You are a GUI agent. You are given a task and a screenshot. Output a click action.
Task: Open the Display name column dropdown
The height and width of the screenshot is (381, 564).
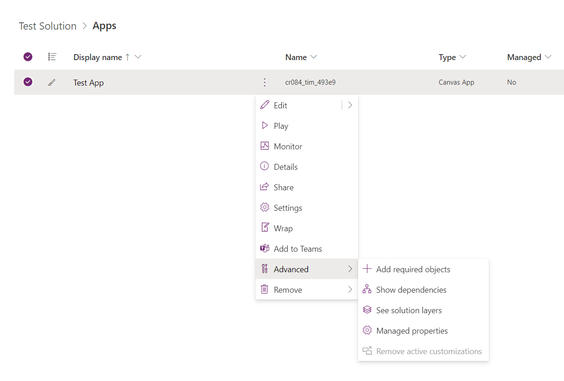(x=138, y=57)
